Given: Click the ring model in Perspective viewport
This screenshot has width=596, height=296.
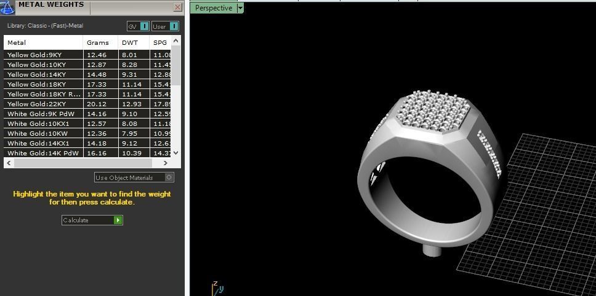Looking at the screenshot, I should coord(432,173).
